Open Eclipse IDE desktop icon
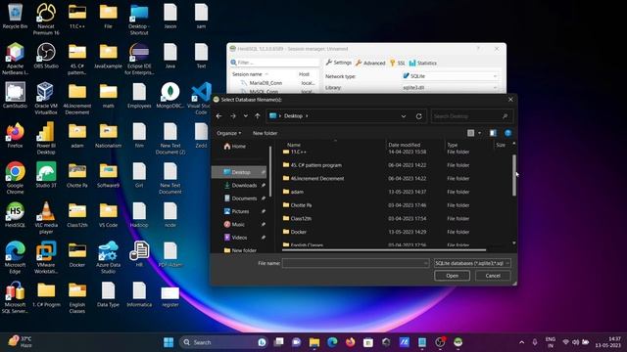Viewport: 627px width, 352px height. [x=139, y=59]
